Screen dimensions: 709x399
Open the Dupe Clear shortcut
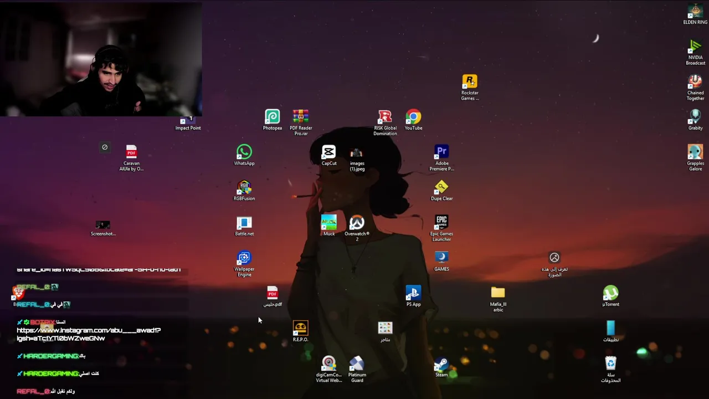[441, 191]
